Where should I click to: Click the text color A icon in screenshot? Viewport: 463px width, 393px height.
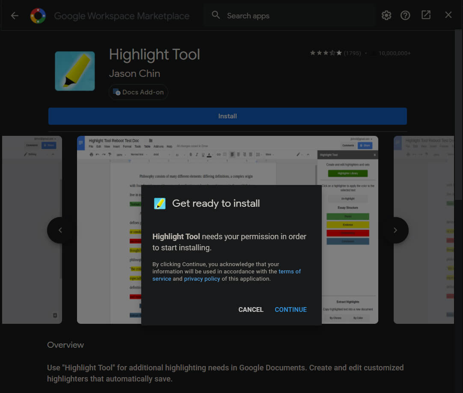[209, 155]
